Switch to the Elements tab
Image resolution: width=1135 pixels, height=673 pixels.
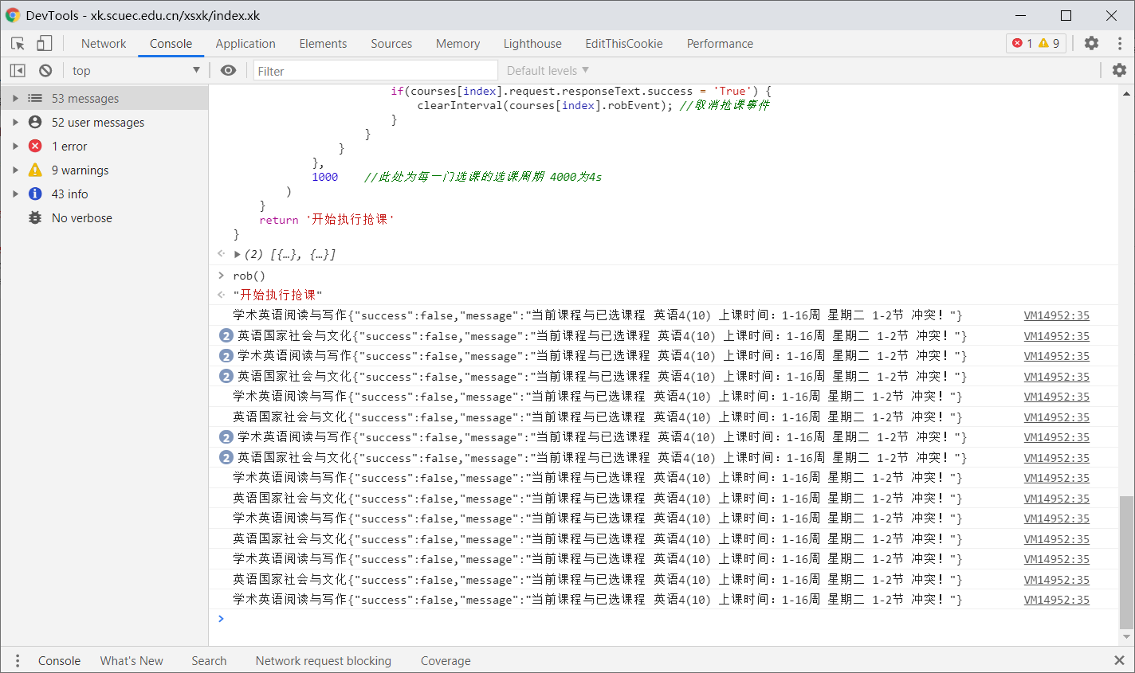pyautogui.click(x=323, y=44)
